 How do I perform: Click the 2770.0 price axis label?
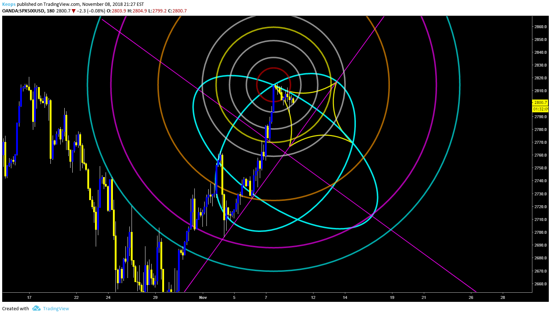tap(540, 142)
